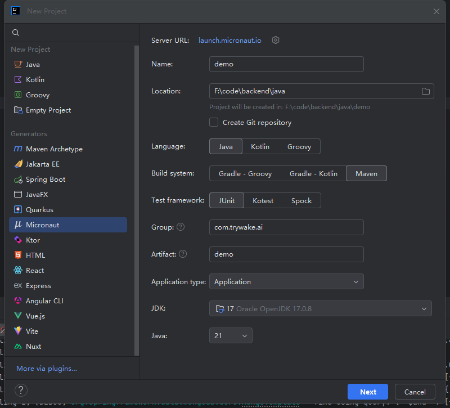Select Angular CLI generator label
The height and width of the screenshot is (408, 450).
[x=44, y=301]
